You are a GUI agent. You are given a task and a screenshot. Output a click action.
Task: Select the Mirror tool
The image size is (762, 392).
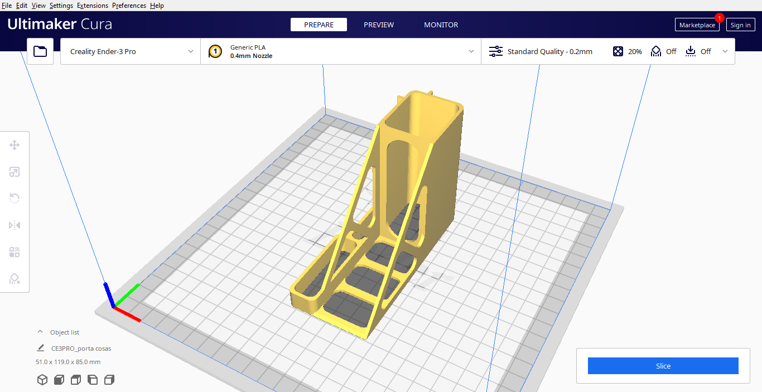pos(15,225)
